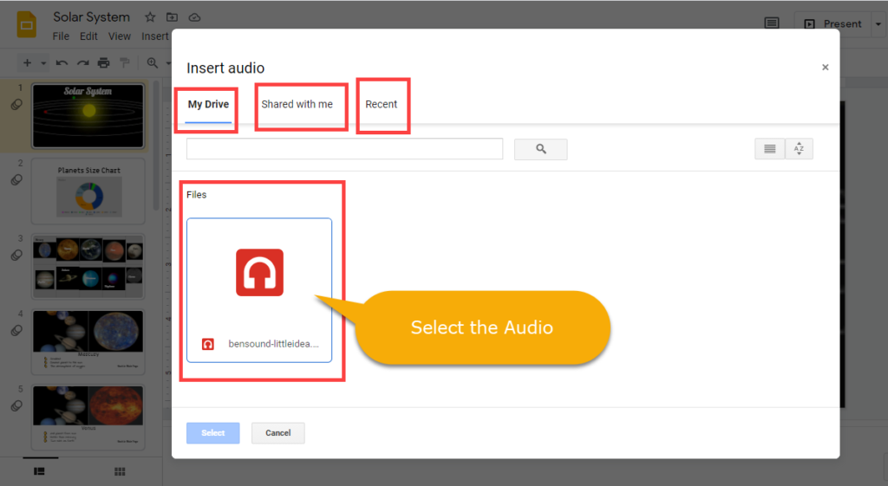Click the small headphone icon beside the filename
Image resolution: width=888 pixels, height=486 pixels.
[x=208, y=344]
